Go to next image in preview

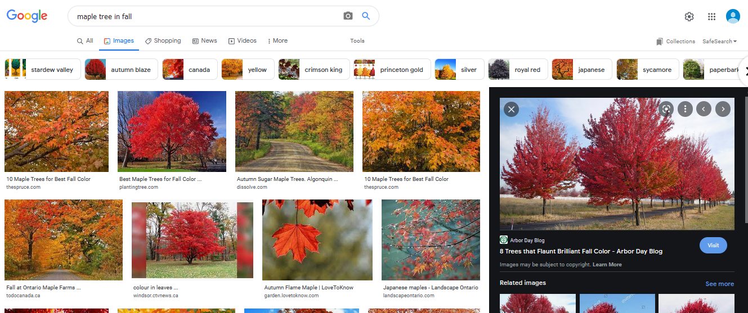tap(723, 109)
